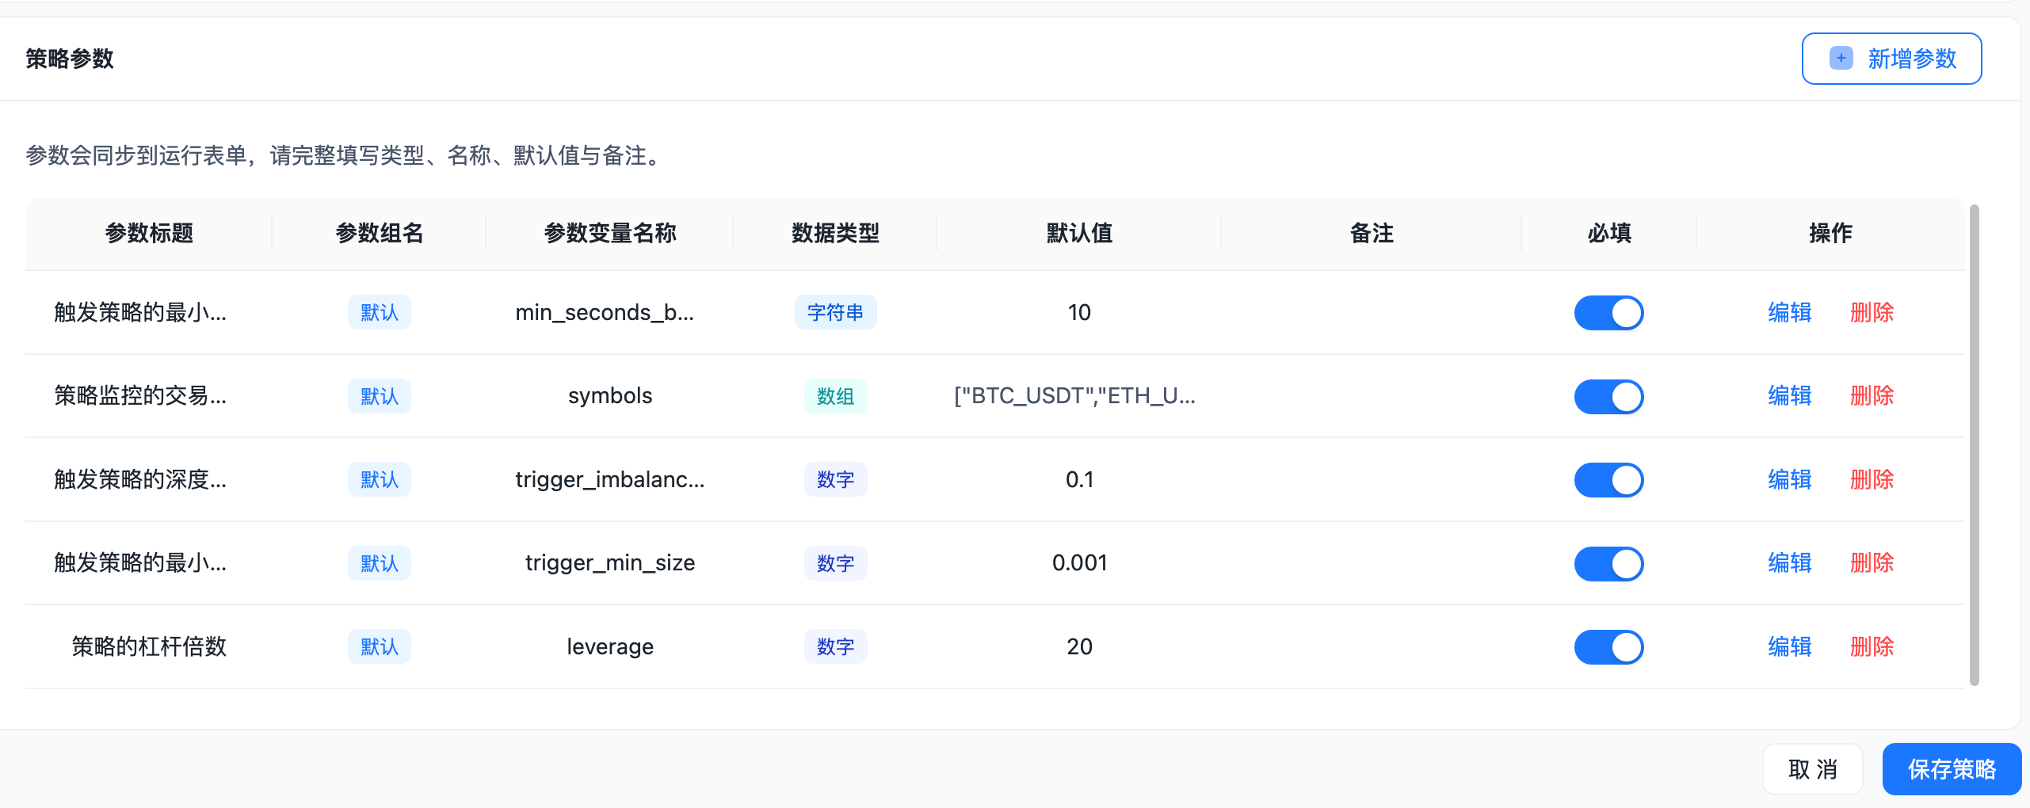This screenshot has width=2030, height=808.
Task: Open edit dialog for trigger_imbalanc... parameter
Action: click(x=1788, y=479)
